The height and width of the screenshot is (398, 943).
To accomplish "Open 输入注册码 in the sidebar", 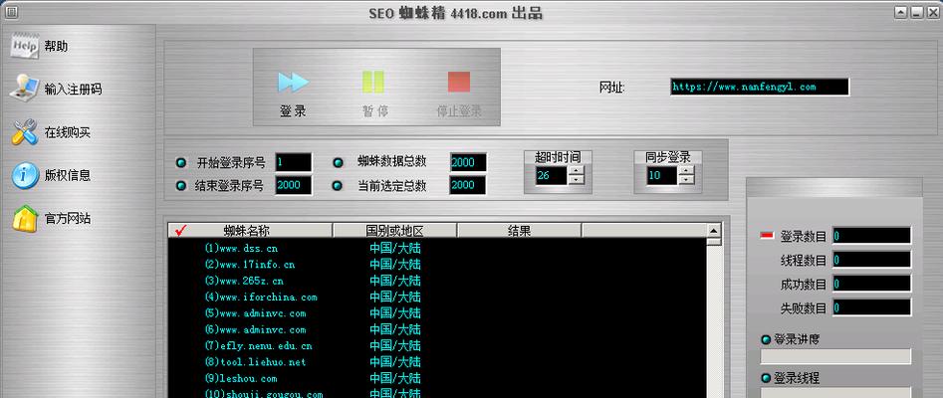I will coord(73,90).
